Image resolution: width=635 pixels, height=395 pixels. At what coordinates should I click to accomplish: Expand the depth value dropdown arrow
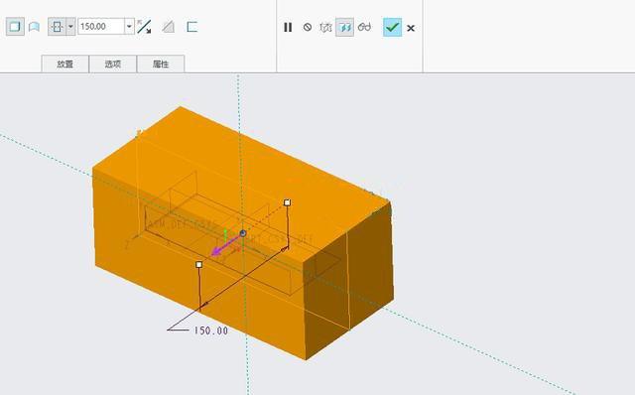click(x=129, y=27)
